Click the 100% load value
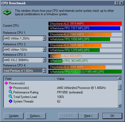This screenshot has width=125, height=122. pyautogui.click(x=61, y=97)
